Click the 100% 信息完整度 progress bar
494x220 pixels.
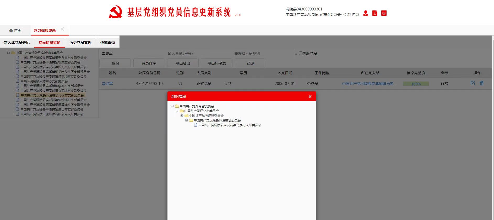point(416,84)
